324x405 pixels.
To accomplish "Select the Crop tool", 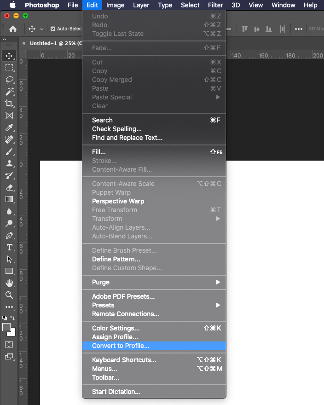I will pyautogui.click(x=9, y=104).
